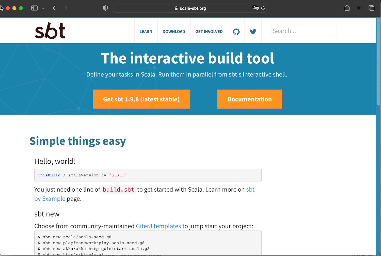
Task: Open the sbt Twitter bird icon
Action: pos(253,32)
